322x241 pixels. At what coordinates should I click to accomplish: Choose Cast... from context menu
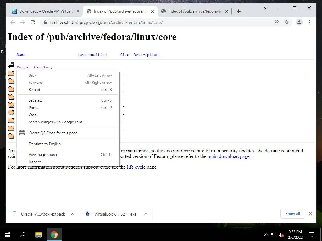(x=68, y=115)
